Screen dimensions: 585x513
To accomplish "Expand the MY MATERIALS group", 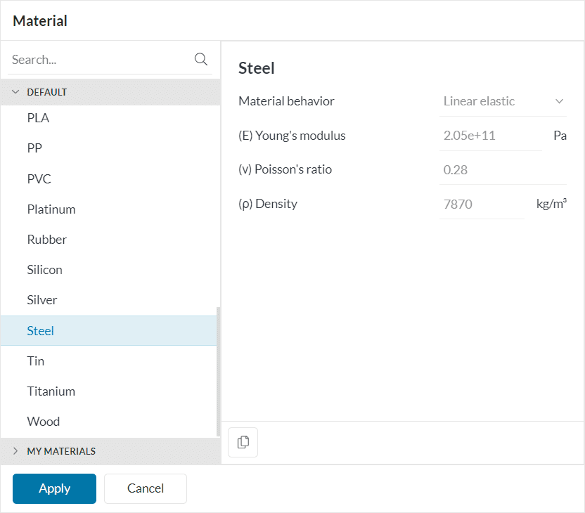I will coord(15,451).
